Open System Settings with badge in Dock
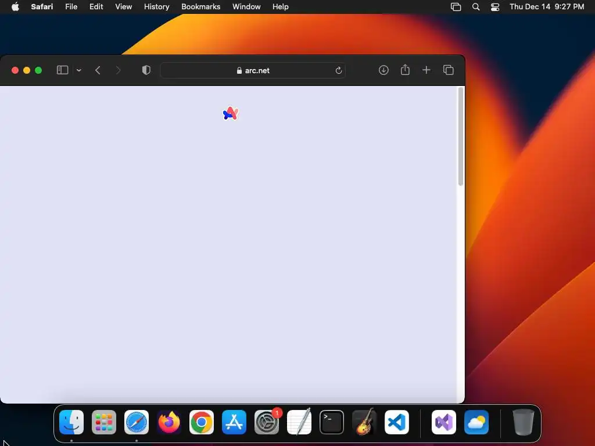This screenshot has width=595, height=446. (267, 422)
